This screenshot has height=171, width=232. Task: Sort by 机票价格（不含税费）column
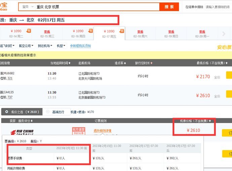click(x=195, y=121)
